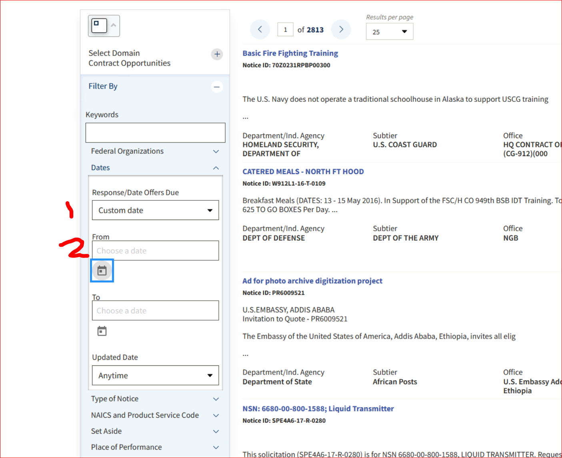
Task: Go to previous results page
Action: 260,29
